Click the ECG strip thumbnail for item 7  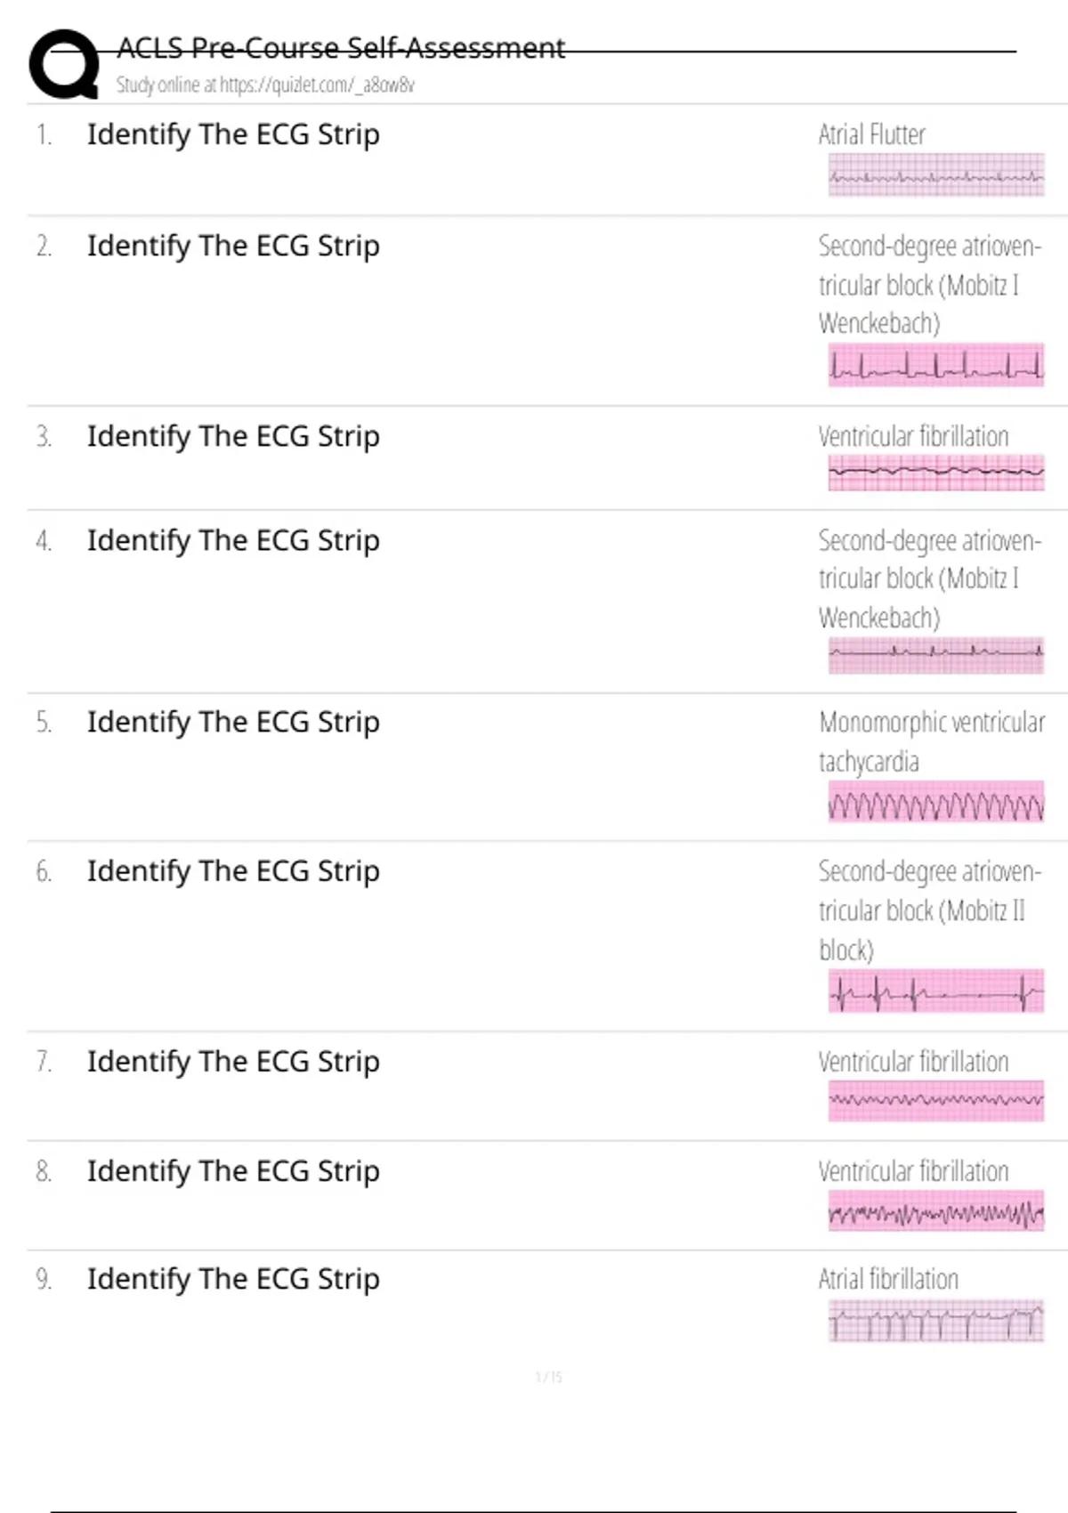tap(935, 1101)
